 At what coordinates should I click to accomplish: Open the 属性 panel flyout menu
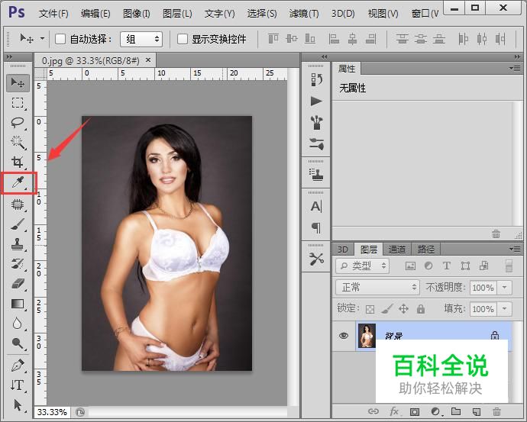[515, 69]
